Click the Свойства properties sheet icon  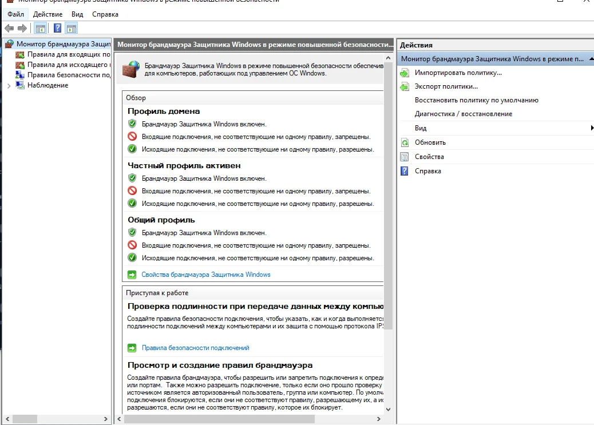pyautogui.click(x=405, y=157)
